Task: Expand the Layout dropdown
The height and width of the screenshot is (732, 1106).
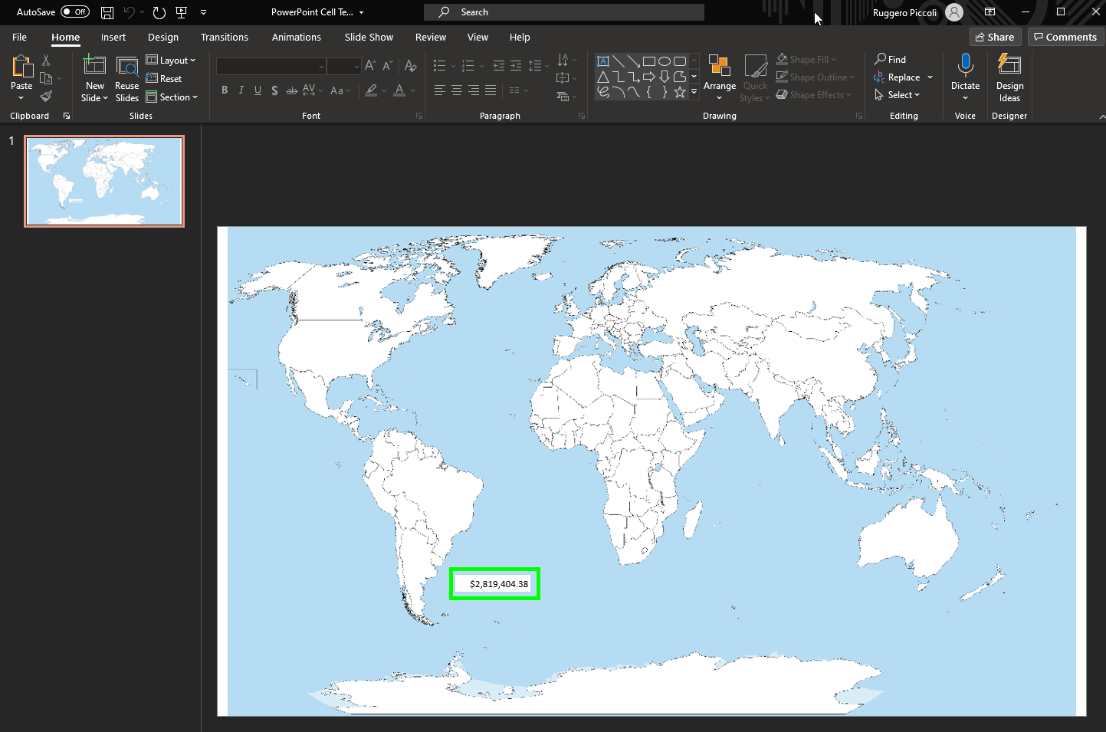Action: point(171,61)
